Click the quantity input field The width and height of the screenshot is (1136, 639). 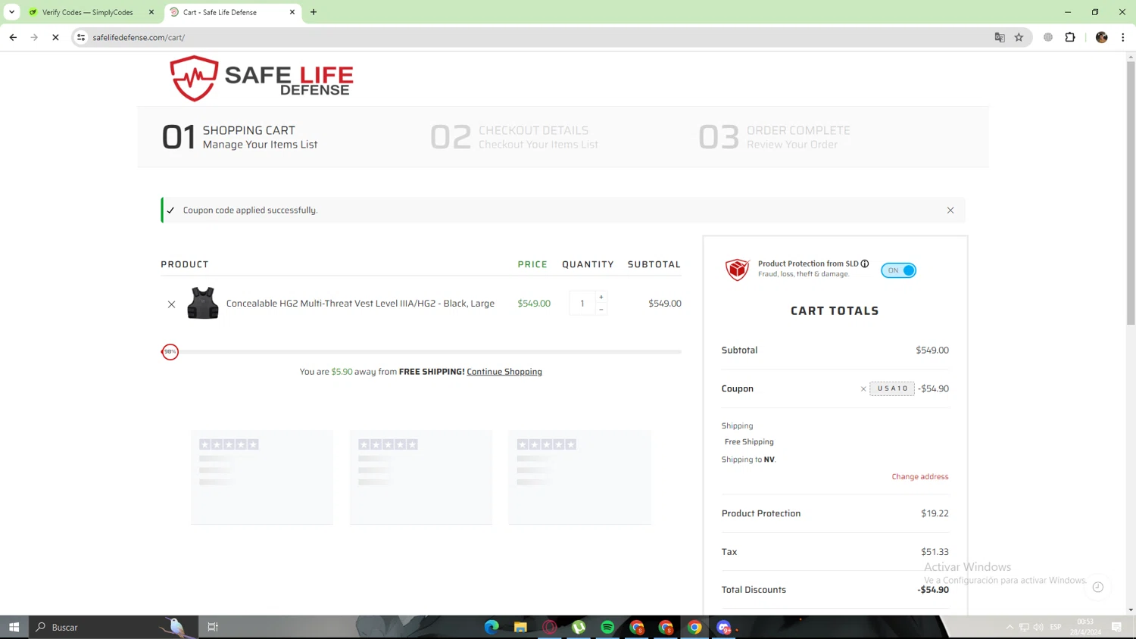582,303
